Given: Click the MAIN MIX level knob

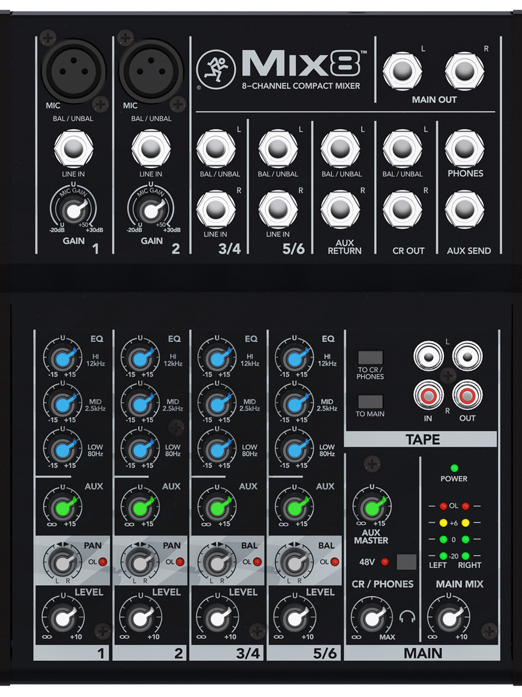Looking at the screenshot, I should [449, 618].
